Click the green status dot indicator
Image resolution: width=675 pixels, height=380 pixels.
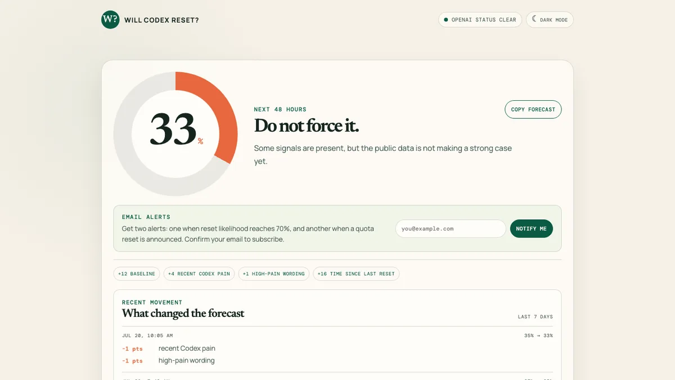(x=446, y=20)
